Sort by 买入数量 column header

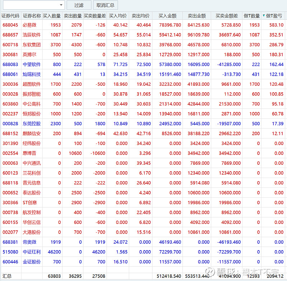[52, 16]
